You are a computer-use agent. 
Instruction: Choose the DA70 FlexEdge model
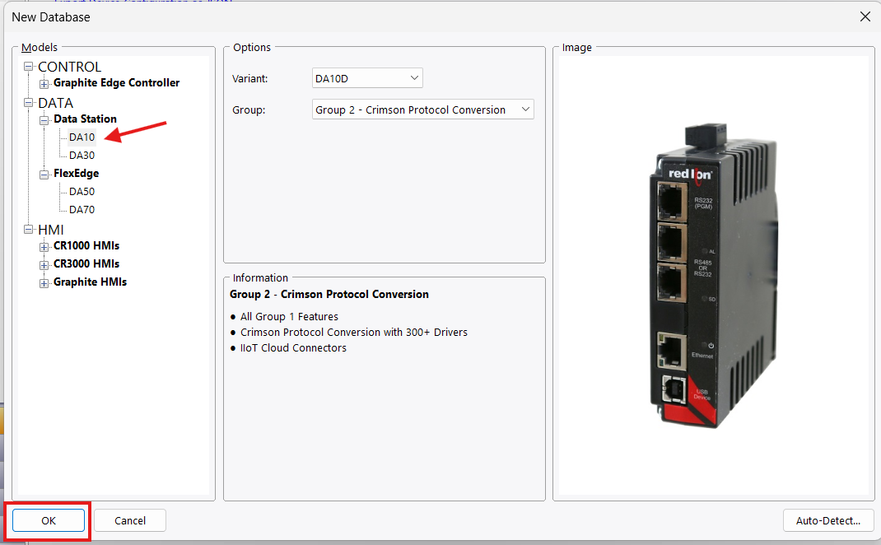82,210
